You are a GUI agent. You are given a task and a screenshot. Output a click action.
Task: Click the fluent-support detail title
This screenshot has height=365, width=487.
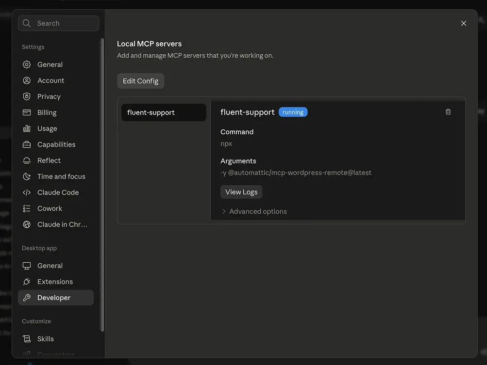coord(248,112)
